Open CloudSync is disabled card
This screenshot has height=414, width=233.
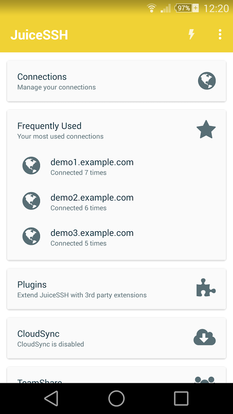click(x=116, y=338)
